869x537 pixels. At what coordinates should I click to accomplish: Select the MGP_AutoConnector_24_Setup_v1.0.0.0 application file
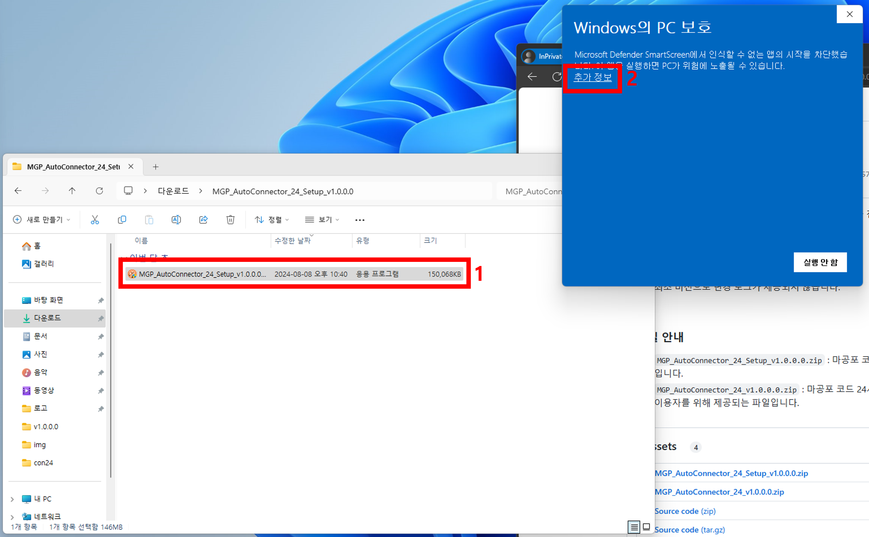pyautogui.click(x=294, y=274)
